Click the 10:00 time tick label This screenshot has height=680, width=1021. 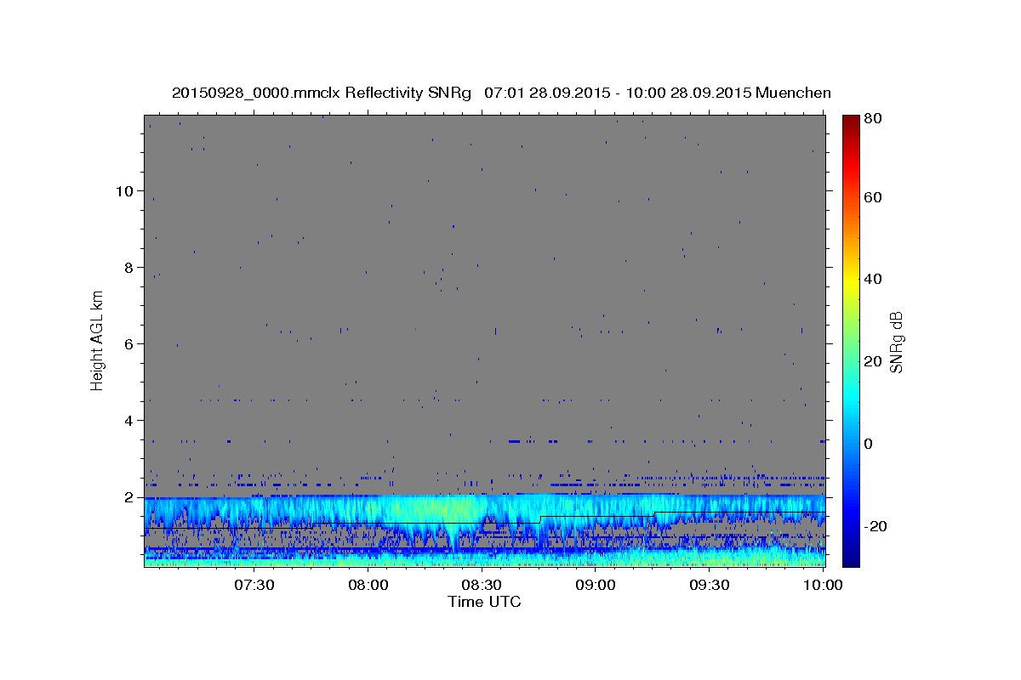click(822, 586)
